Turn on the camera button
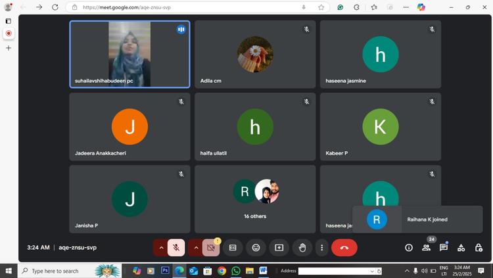Image resolution: width=493 pixels, height=278 pixels. coord(211,248)
